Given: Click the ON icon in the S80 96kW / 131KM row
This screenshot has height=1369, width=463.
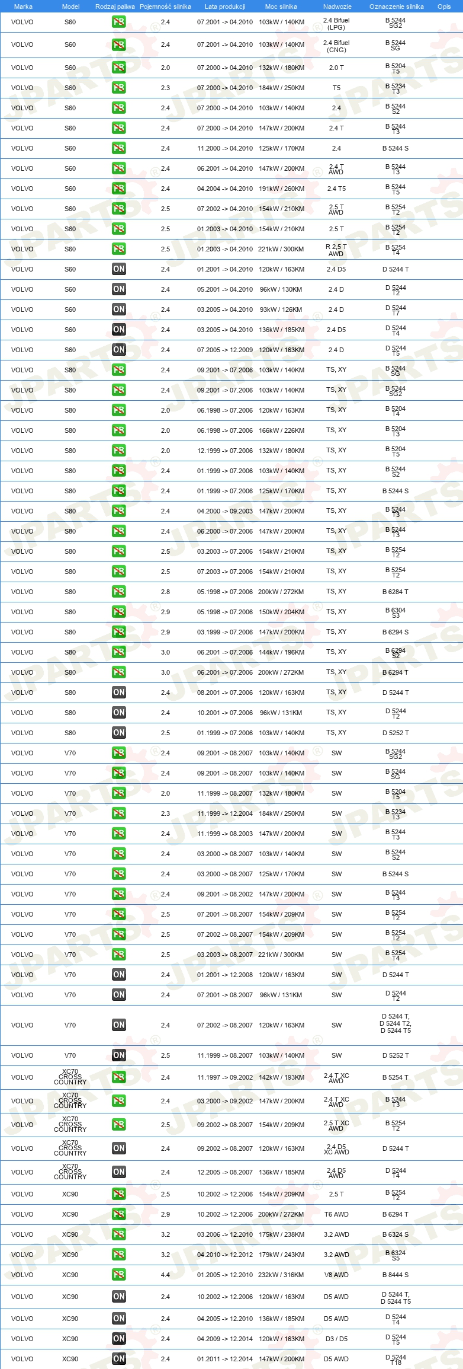Looking at the screenshot, I should [118, 713].
